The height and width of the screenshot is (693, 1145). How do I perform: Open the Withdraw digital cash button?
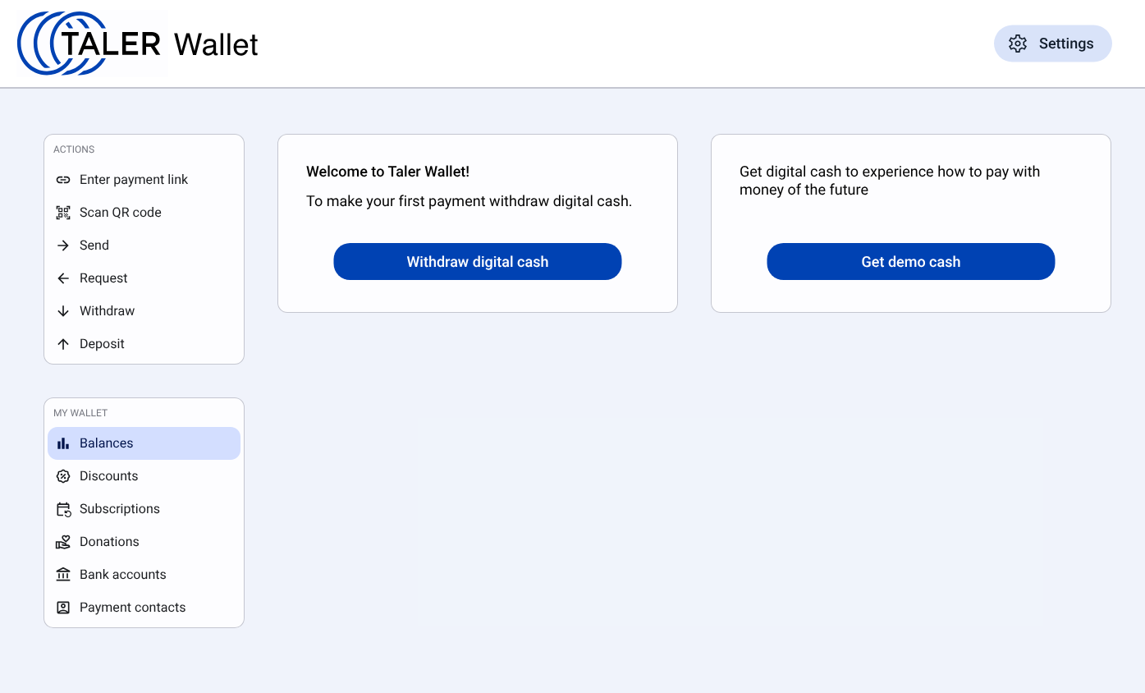477,261
